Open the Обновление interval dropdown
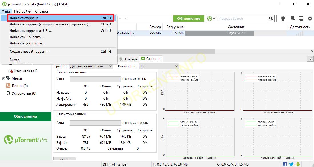 (159, 66)
